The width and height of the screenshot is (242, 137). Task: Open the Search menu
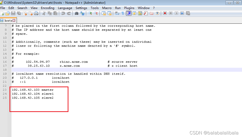coord(22,8)
